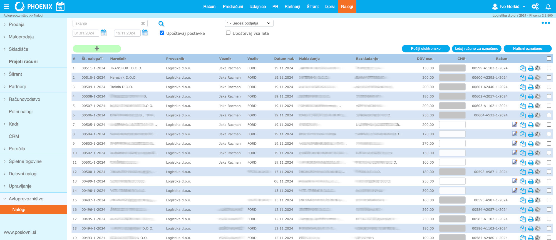Open notifications bell in header
The height and width of the screenshot is (240, 556).
pos(548,7)
